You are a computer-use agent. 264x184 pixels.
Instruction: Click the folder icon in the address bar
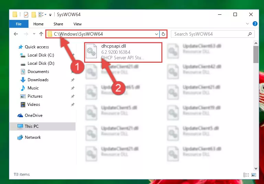coord(50,34)
